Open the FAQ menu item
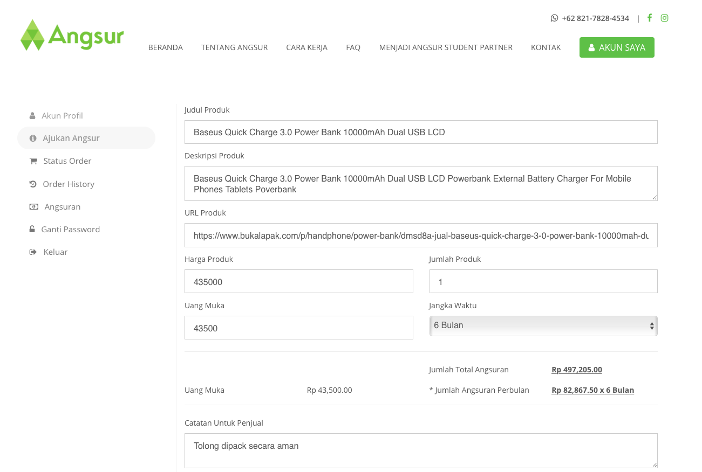The image size is (702, 472). tap(353, 47)
